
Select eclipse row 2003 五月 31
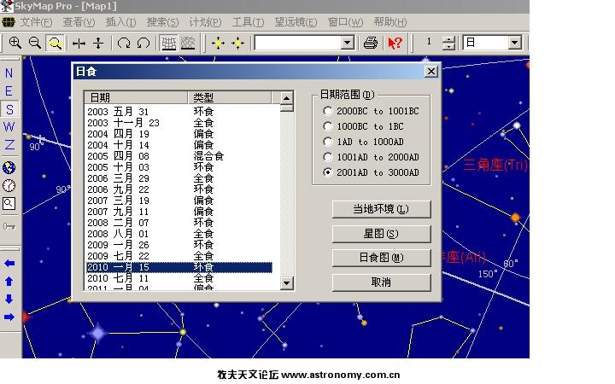[x=179, y=112]
